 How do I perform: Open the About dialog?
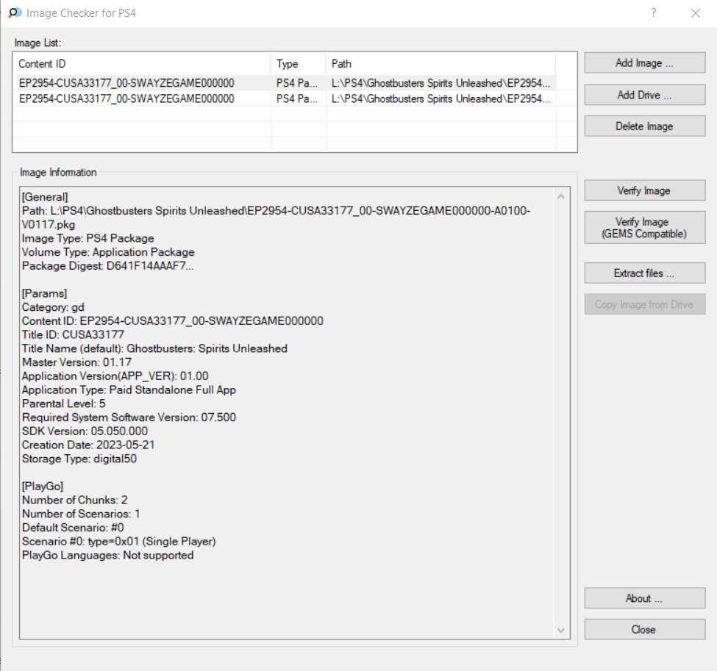(x=645, y=598)
